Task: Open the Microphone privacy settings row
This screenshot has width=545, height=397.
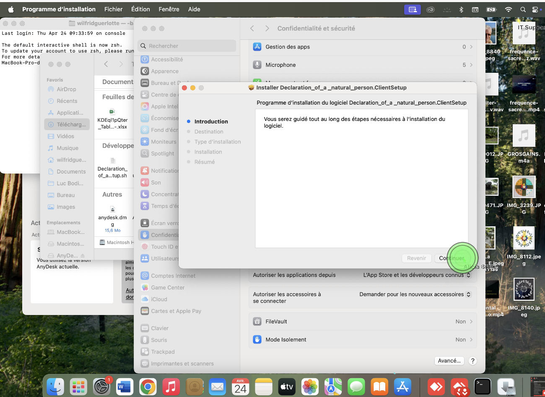Action: coord(363,65)
